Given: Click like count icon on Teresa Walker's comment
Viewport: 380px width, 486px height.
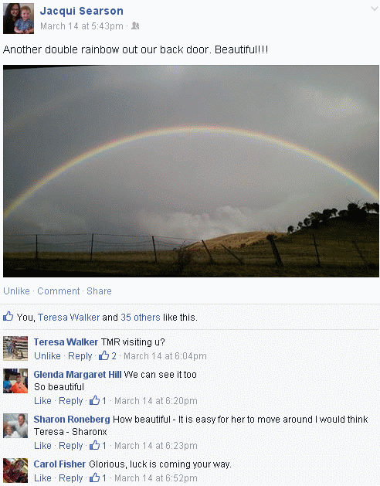Looking at the screenshot, I should tap(103, 355).
